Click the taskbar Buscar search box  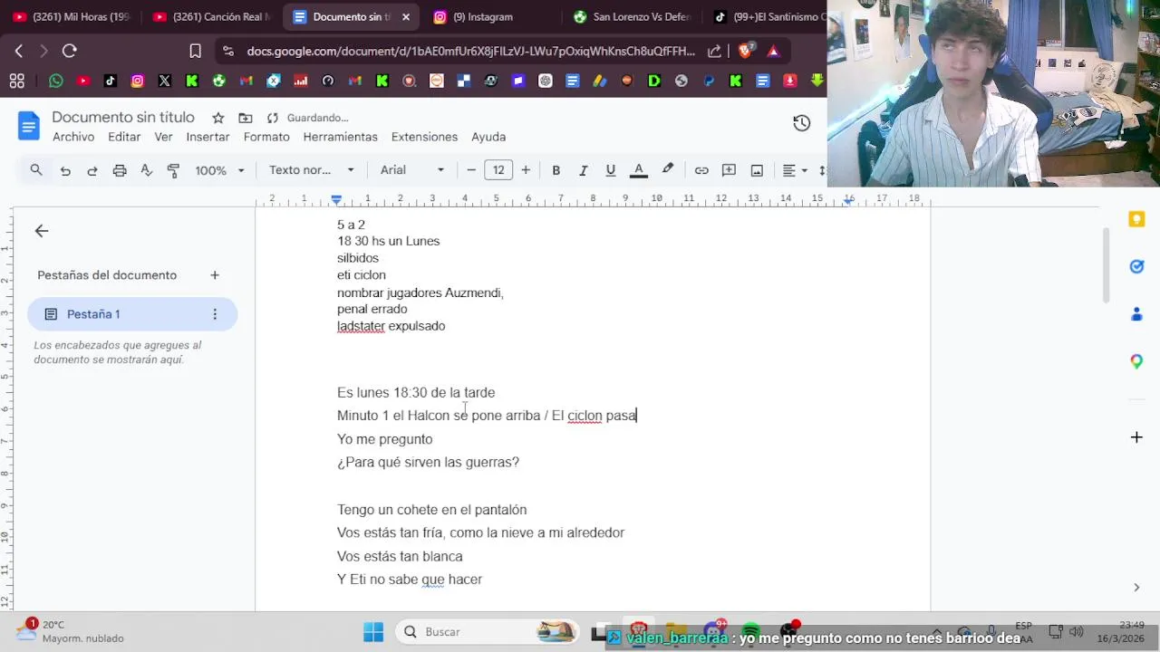488,631
